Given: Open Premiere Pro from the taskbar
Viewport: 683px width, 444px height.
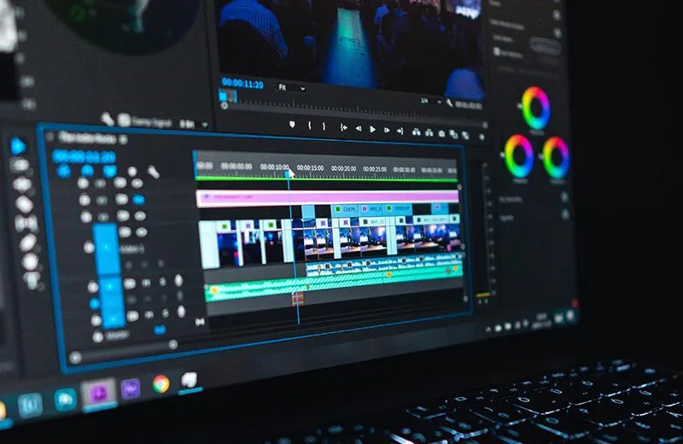Looking at the screenshot, I should (x=99, y=392).
